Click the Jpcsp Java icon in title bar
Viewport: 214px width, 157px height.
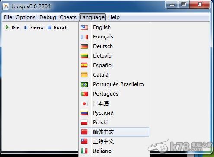[x=6, y=6]
